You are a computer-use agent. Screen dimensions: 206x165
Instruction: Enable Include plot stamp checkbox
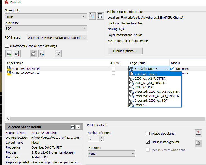coord(148,134)
